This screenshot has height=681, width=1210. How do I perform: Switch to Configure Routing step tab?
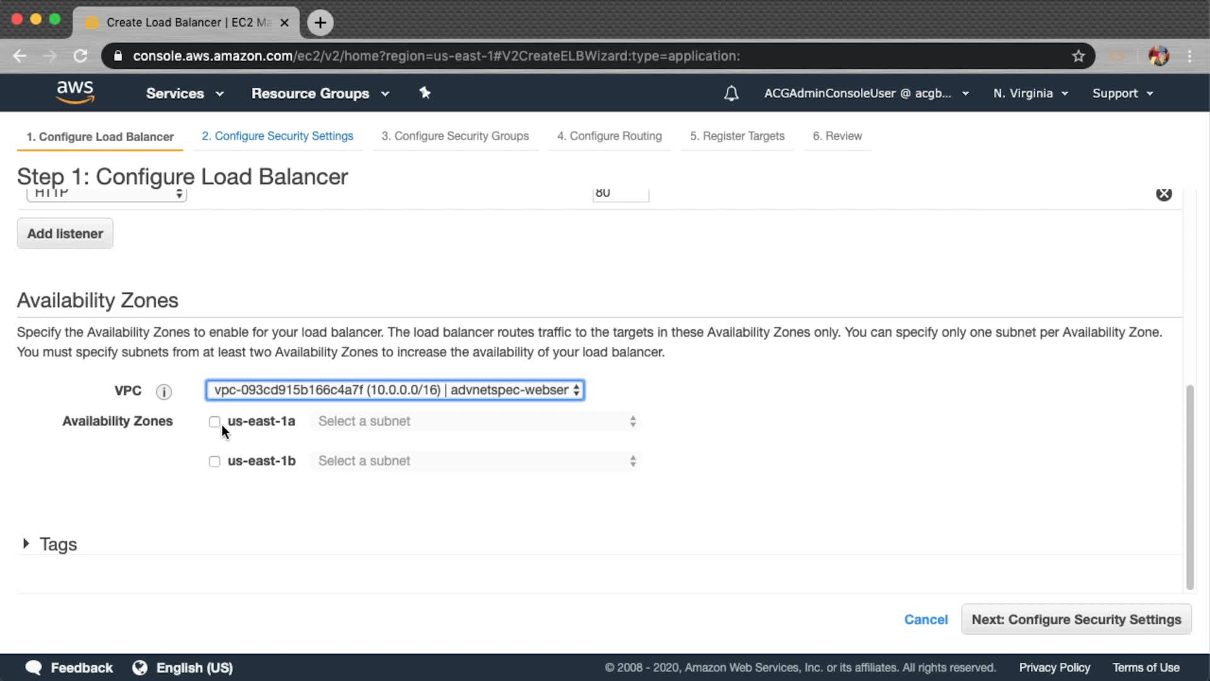point(609,136)
